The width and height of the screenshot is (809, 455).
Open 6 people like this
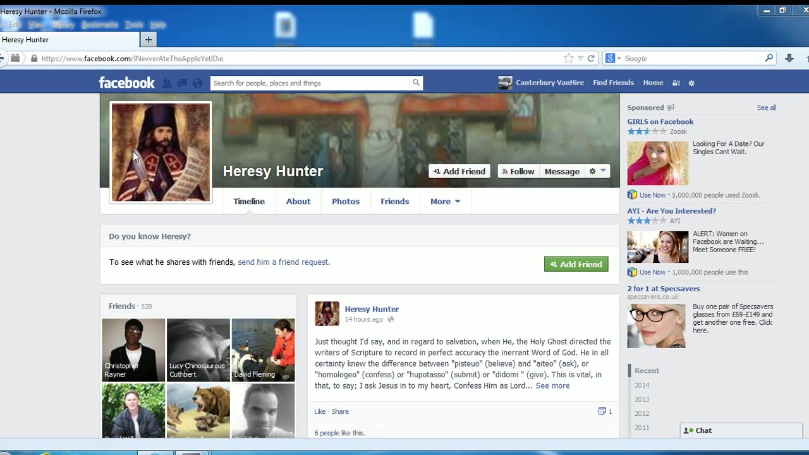coord(339,433)
